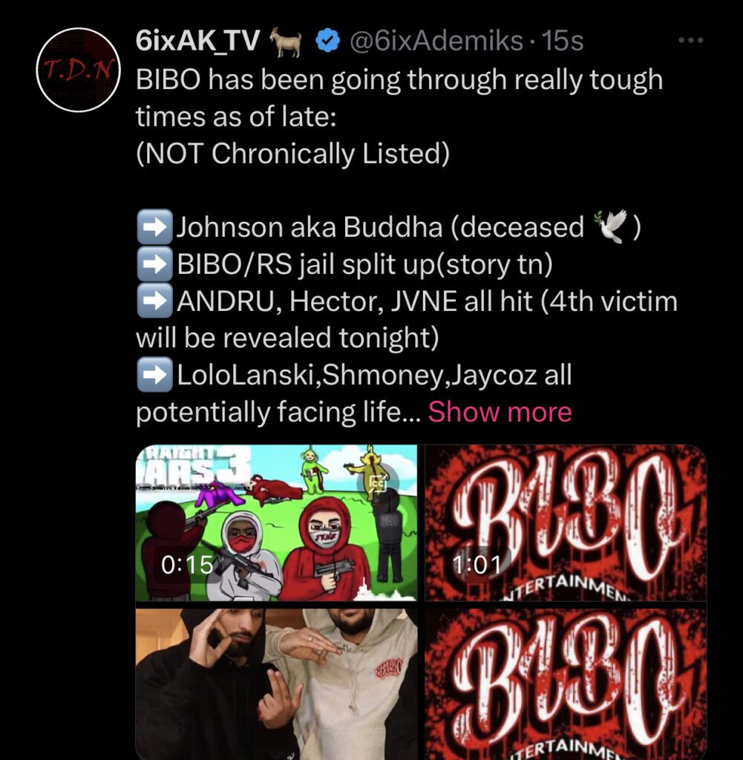Open the T.D.N profile avatar
The width and height of the screenshot is (743, 760).
78,71
